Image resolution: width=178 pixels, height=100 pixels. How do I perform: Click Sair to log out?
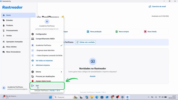[47, 86]
